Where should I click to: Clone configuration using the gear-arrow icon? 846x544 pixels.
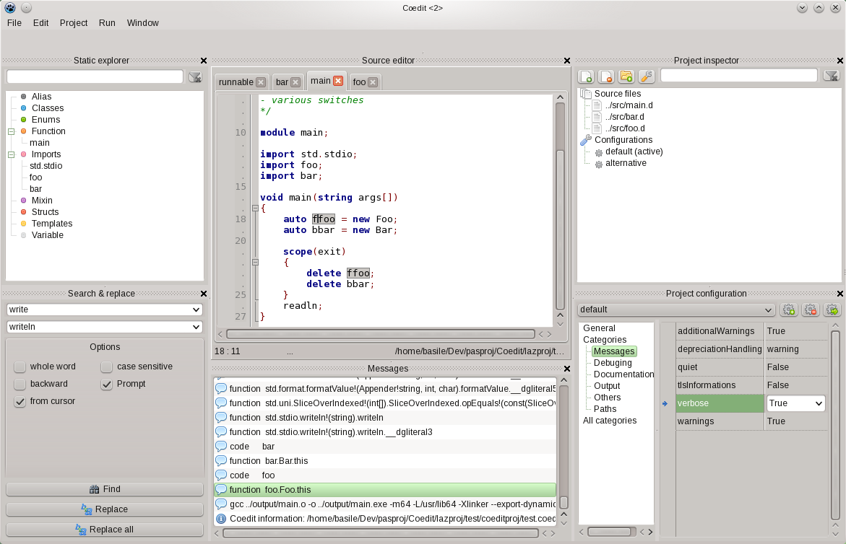coord(832,309)
